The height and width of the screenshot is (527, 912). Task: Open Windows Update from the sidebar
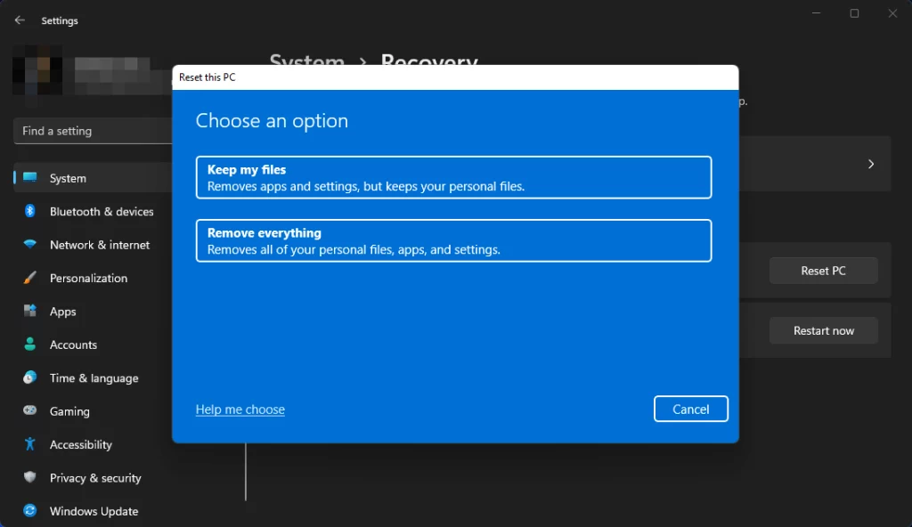(x=94, y=511)
